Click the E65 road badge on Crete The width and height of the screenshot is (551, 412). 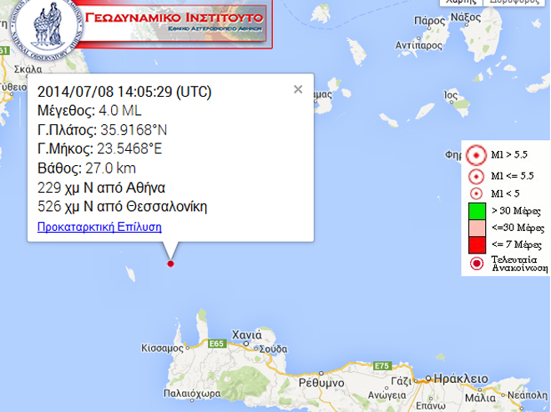click(216, 343)
